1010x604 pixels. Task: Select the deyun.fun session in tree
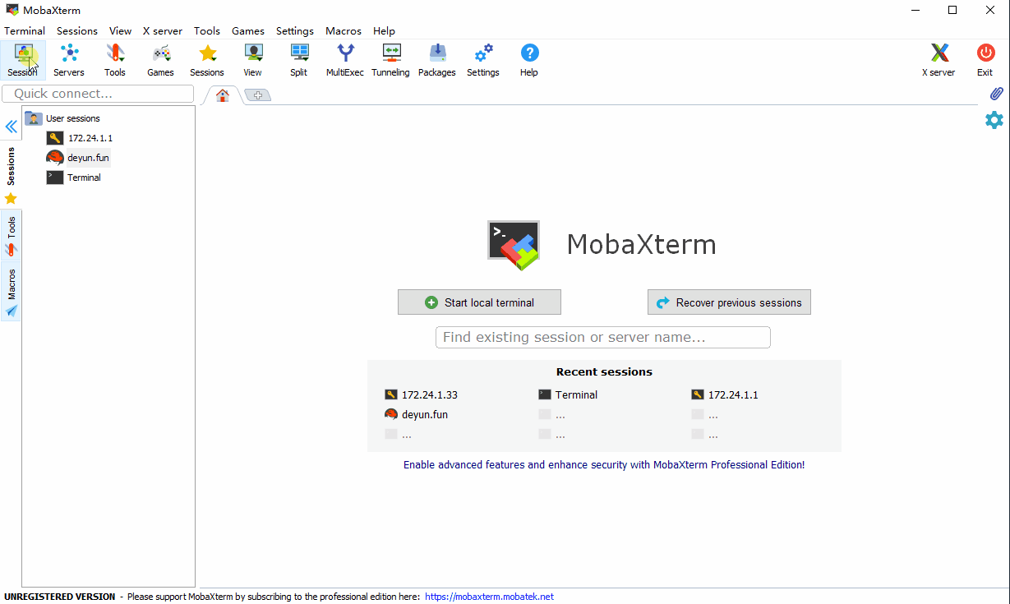78,158
